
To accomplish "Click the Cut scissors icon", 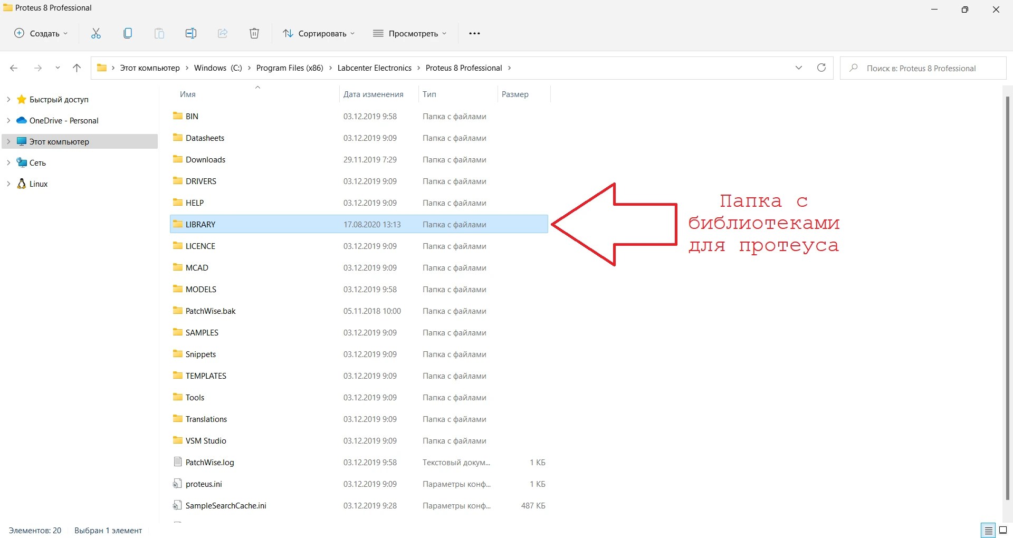I will 96,34.
